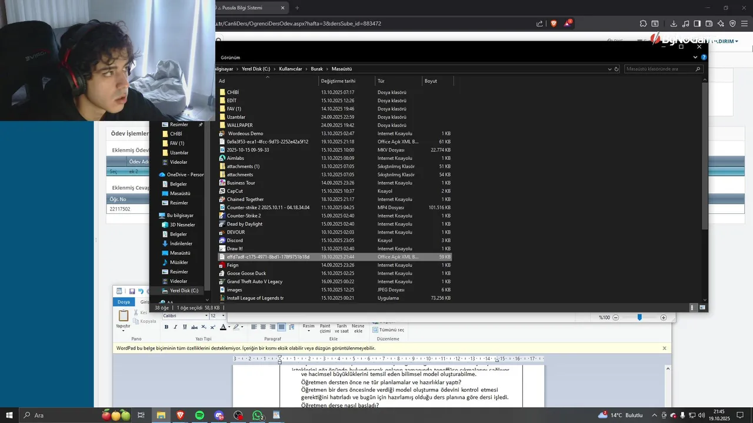
Task: Open browser extensions puzzle icon
Action: pos(644,23)
